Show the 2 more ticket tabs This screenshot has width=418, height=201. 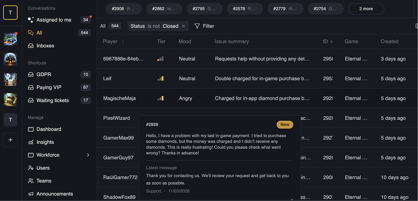click(x=366, y=9)
